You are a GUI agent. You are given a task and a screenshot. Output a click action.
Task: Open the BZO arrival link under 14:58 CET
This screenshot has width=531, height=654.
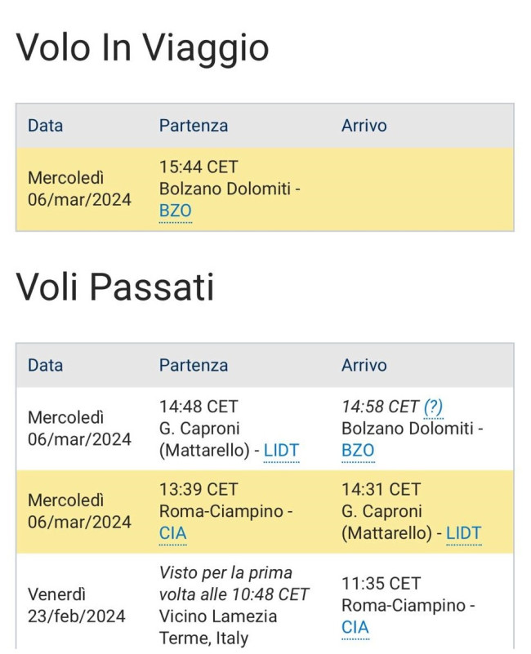(358, 451)
